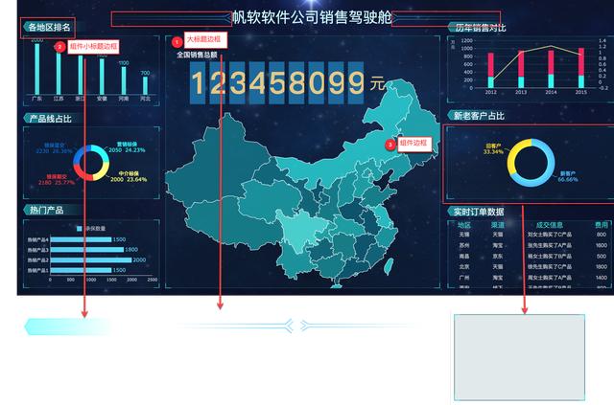Click the blue 2220 donut label

click(x=54, y=148)
